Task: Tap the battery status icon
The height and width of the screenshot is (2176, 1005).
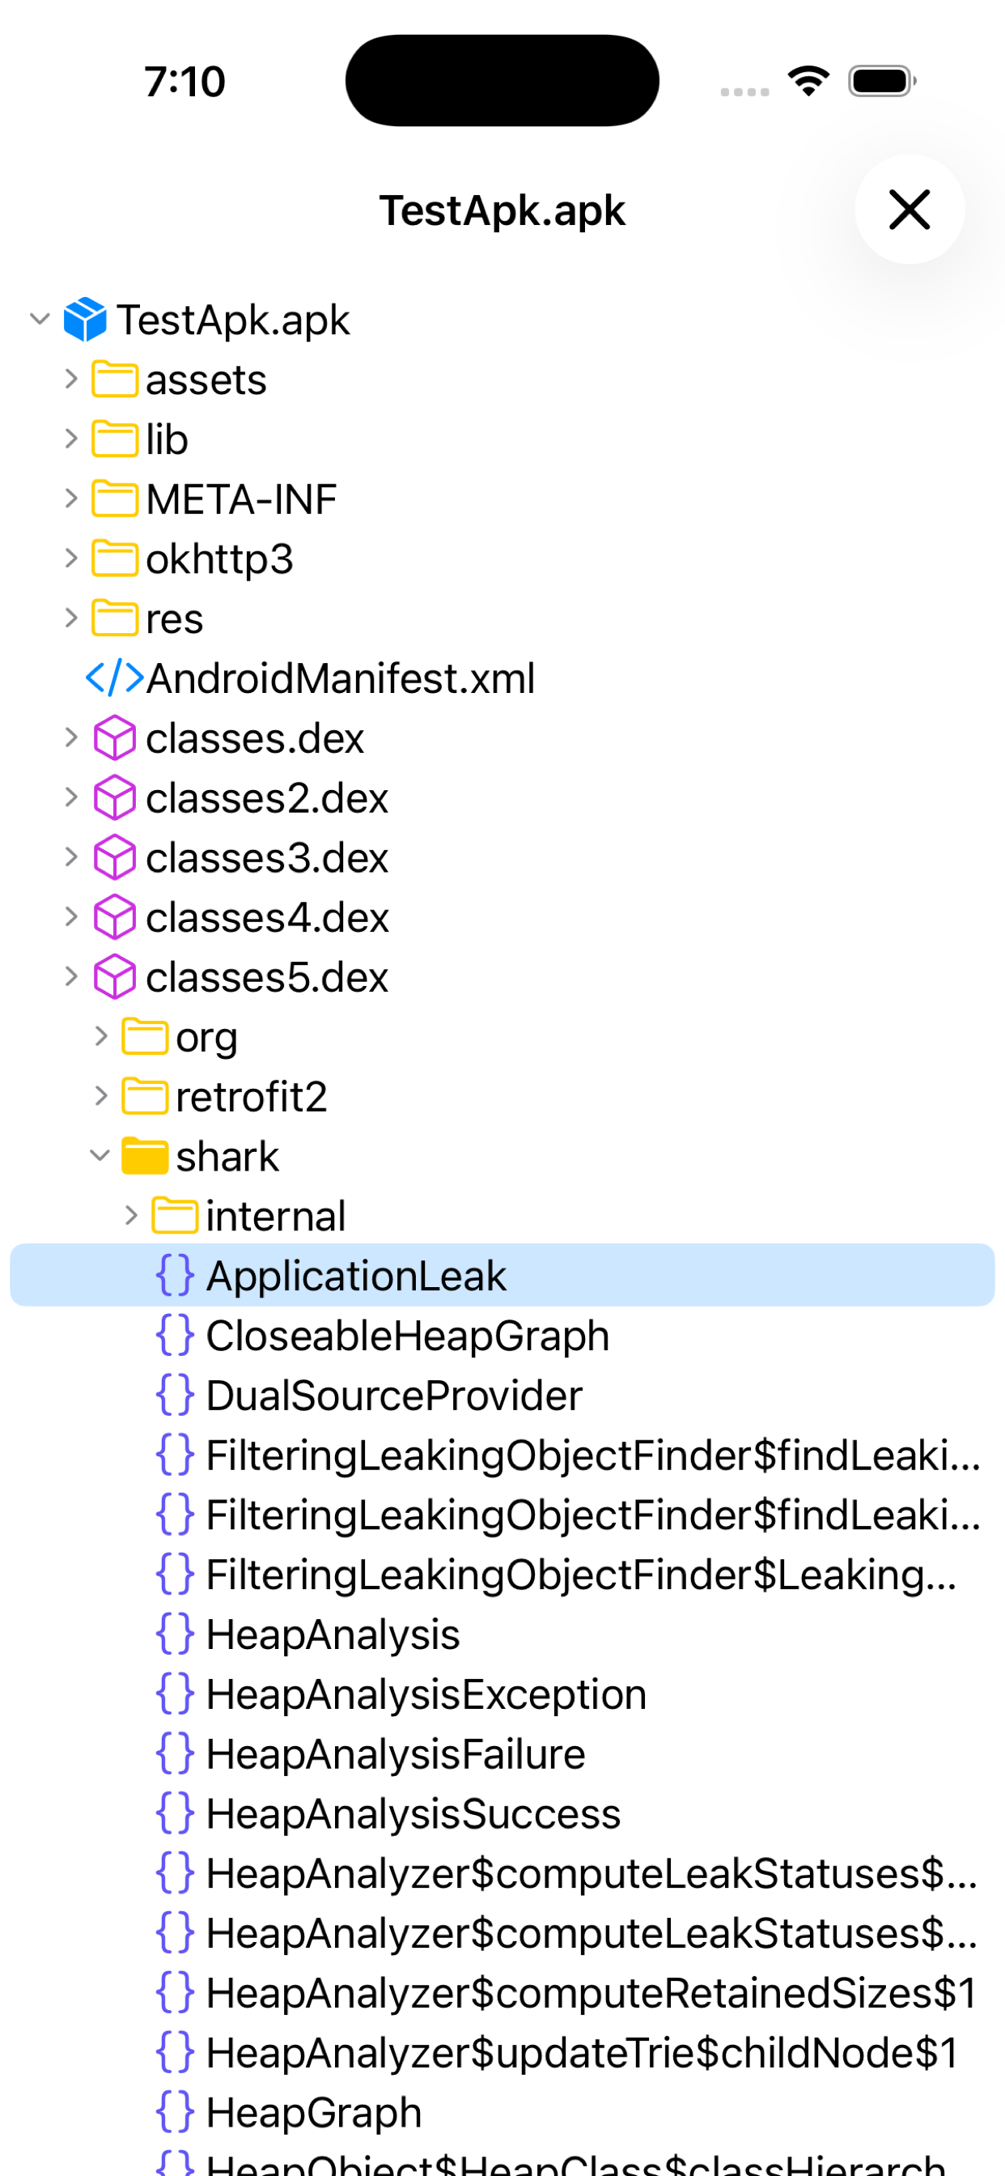Action: tap(882, 81)
